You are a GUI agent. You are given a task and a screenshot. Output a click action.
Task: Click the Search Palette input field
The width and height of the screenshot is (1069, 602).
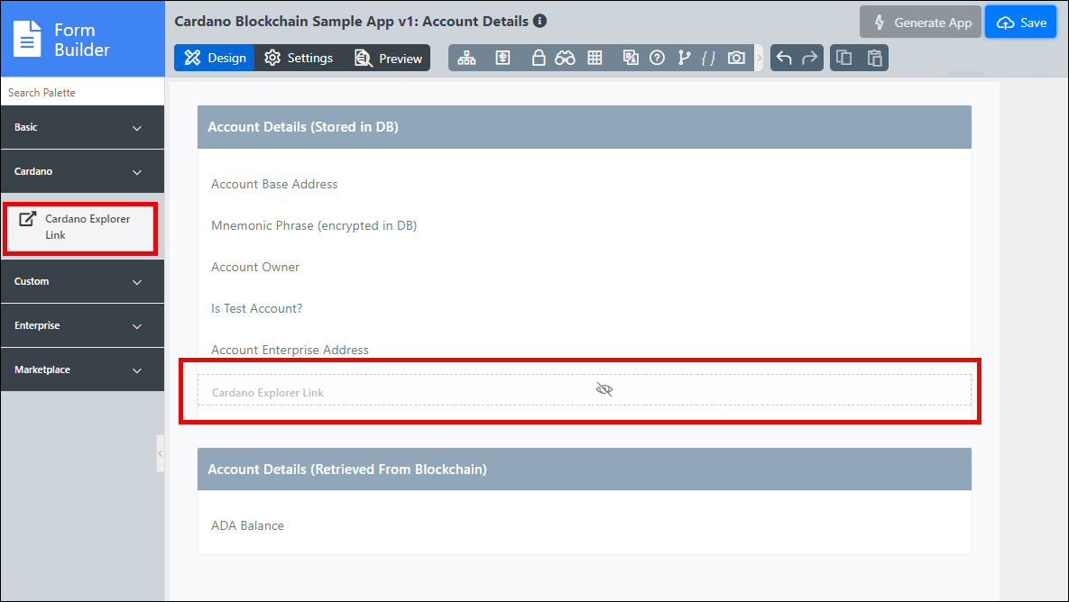82,92
